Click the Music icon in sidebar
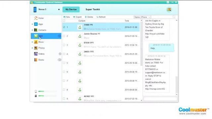Image resolution: width=212 pixels, height=119 pixels. (36, 42)
